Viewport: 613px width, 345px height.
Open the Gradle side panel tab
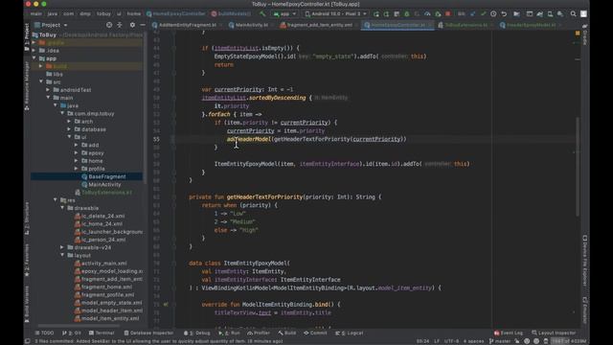point(585,35)
